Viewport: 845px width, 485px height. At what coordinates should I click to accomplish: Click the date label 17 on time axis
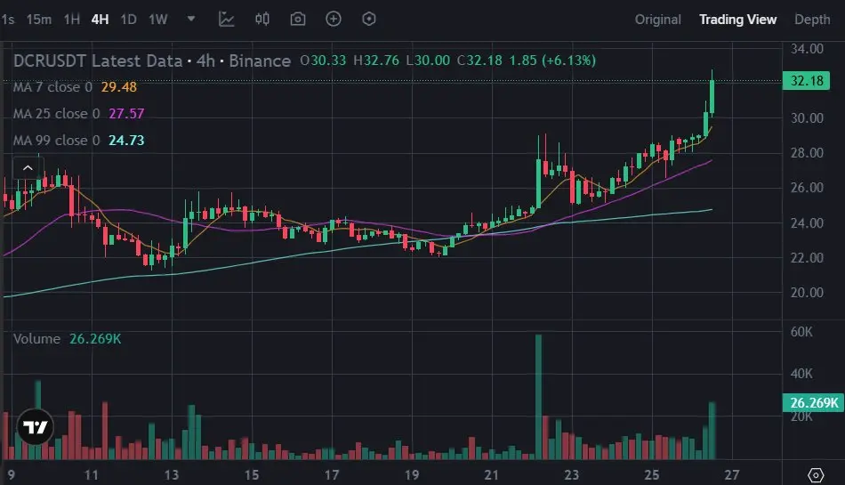coord(332,474)
